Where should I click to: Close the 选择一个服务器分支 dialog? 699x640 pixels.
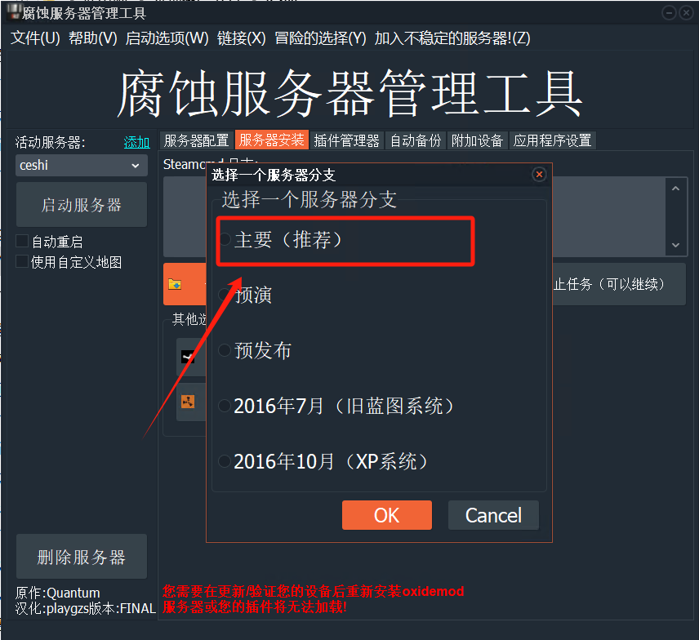point(538,175)
